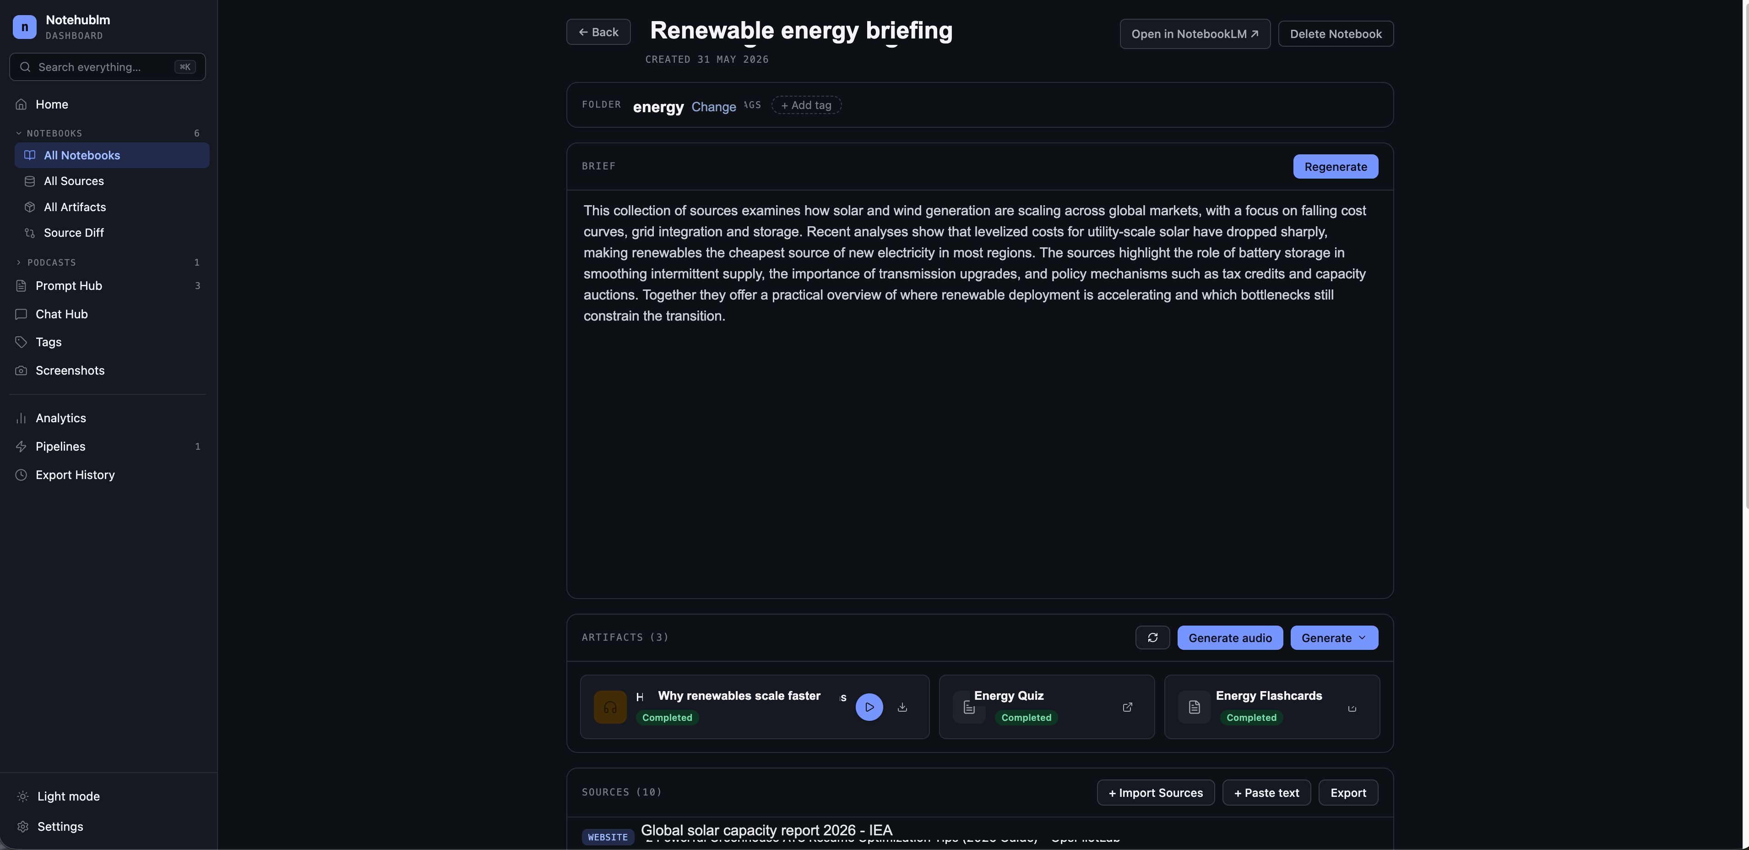Click the Energy Quiz document icon
The height and width of the screenshot is (850, 1749).
[x=969, y=707]
